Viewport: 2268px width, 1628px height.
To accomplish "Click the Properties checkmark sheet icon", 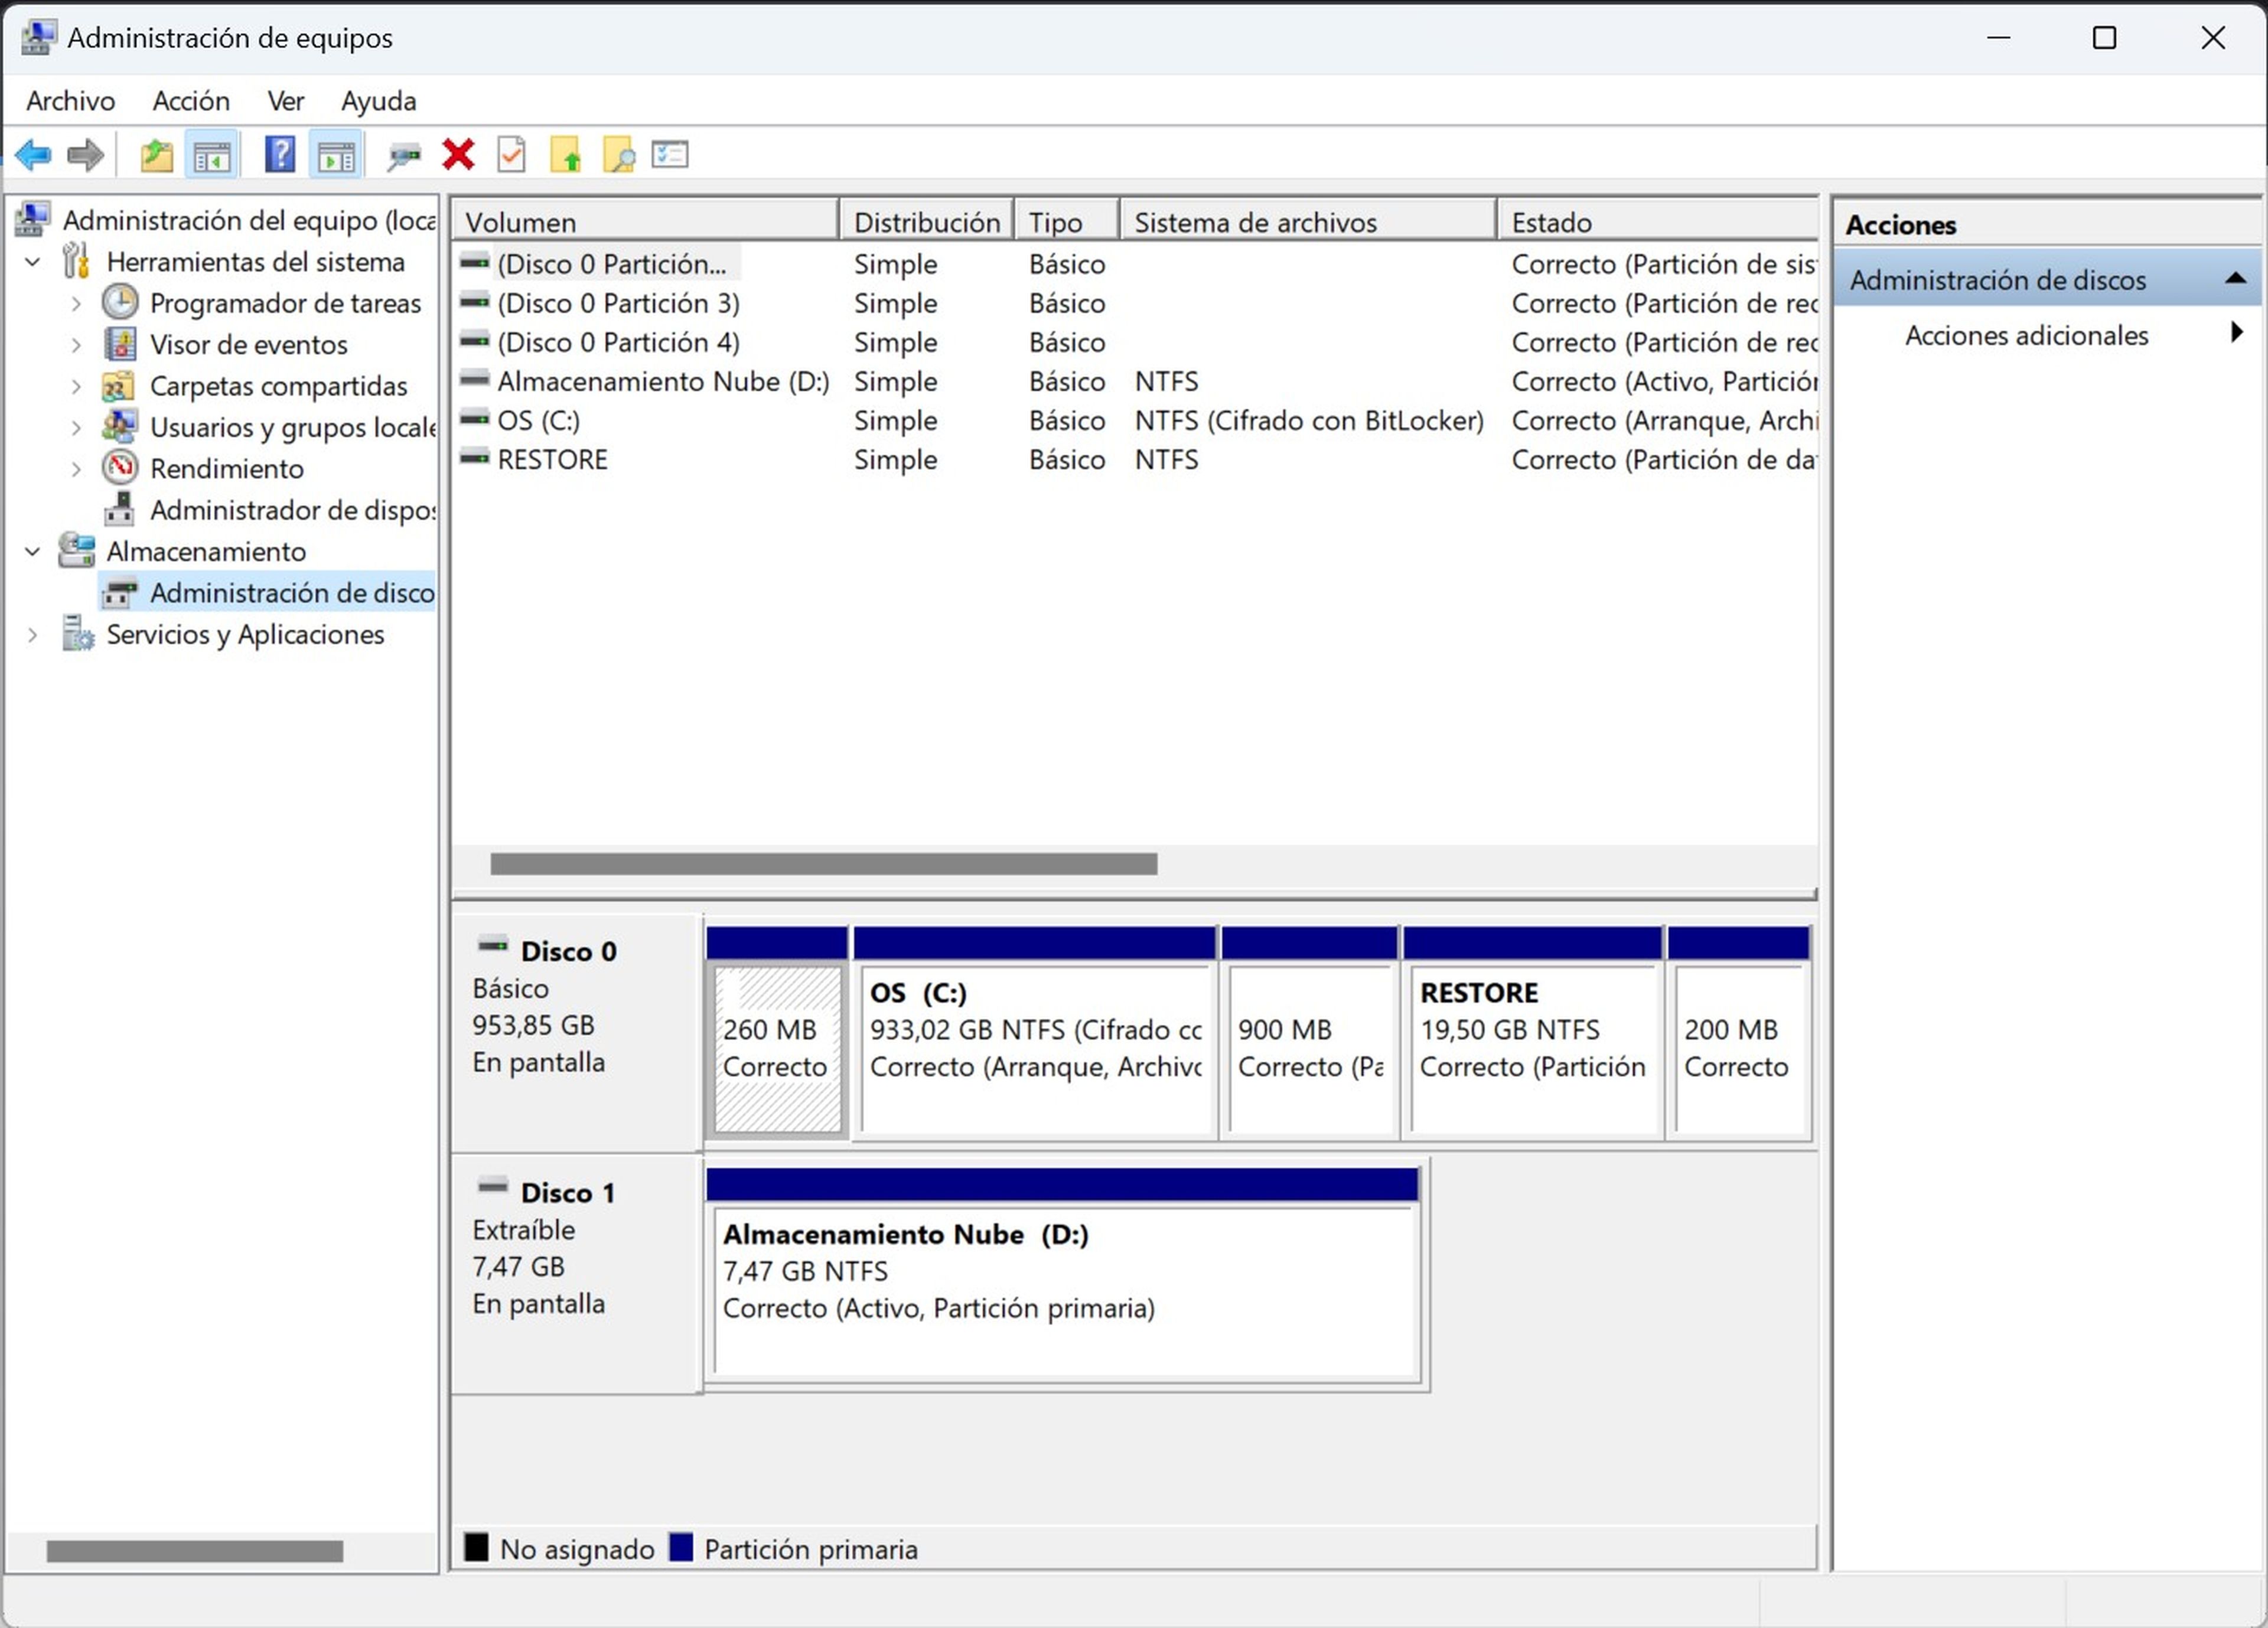I will point(512,155).
